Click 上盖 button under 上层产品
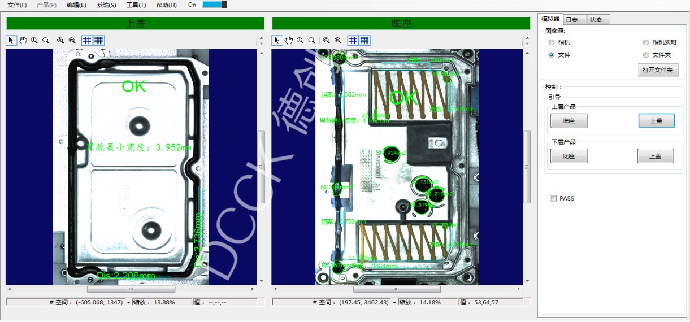 coord(656,120)
